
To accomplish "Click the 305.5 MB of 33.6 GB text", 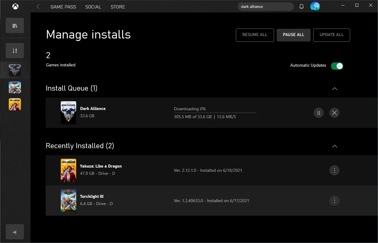I will (193, 117).
